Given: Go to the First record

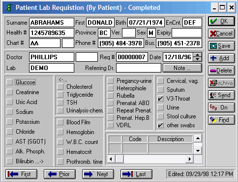Looking at the screenshot, I should (21, 174).
